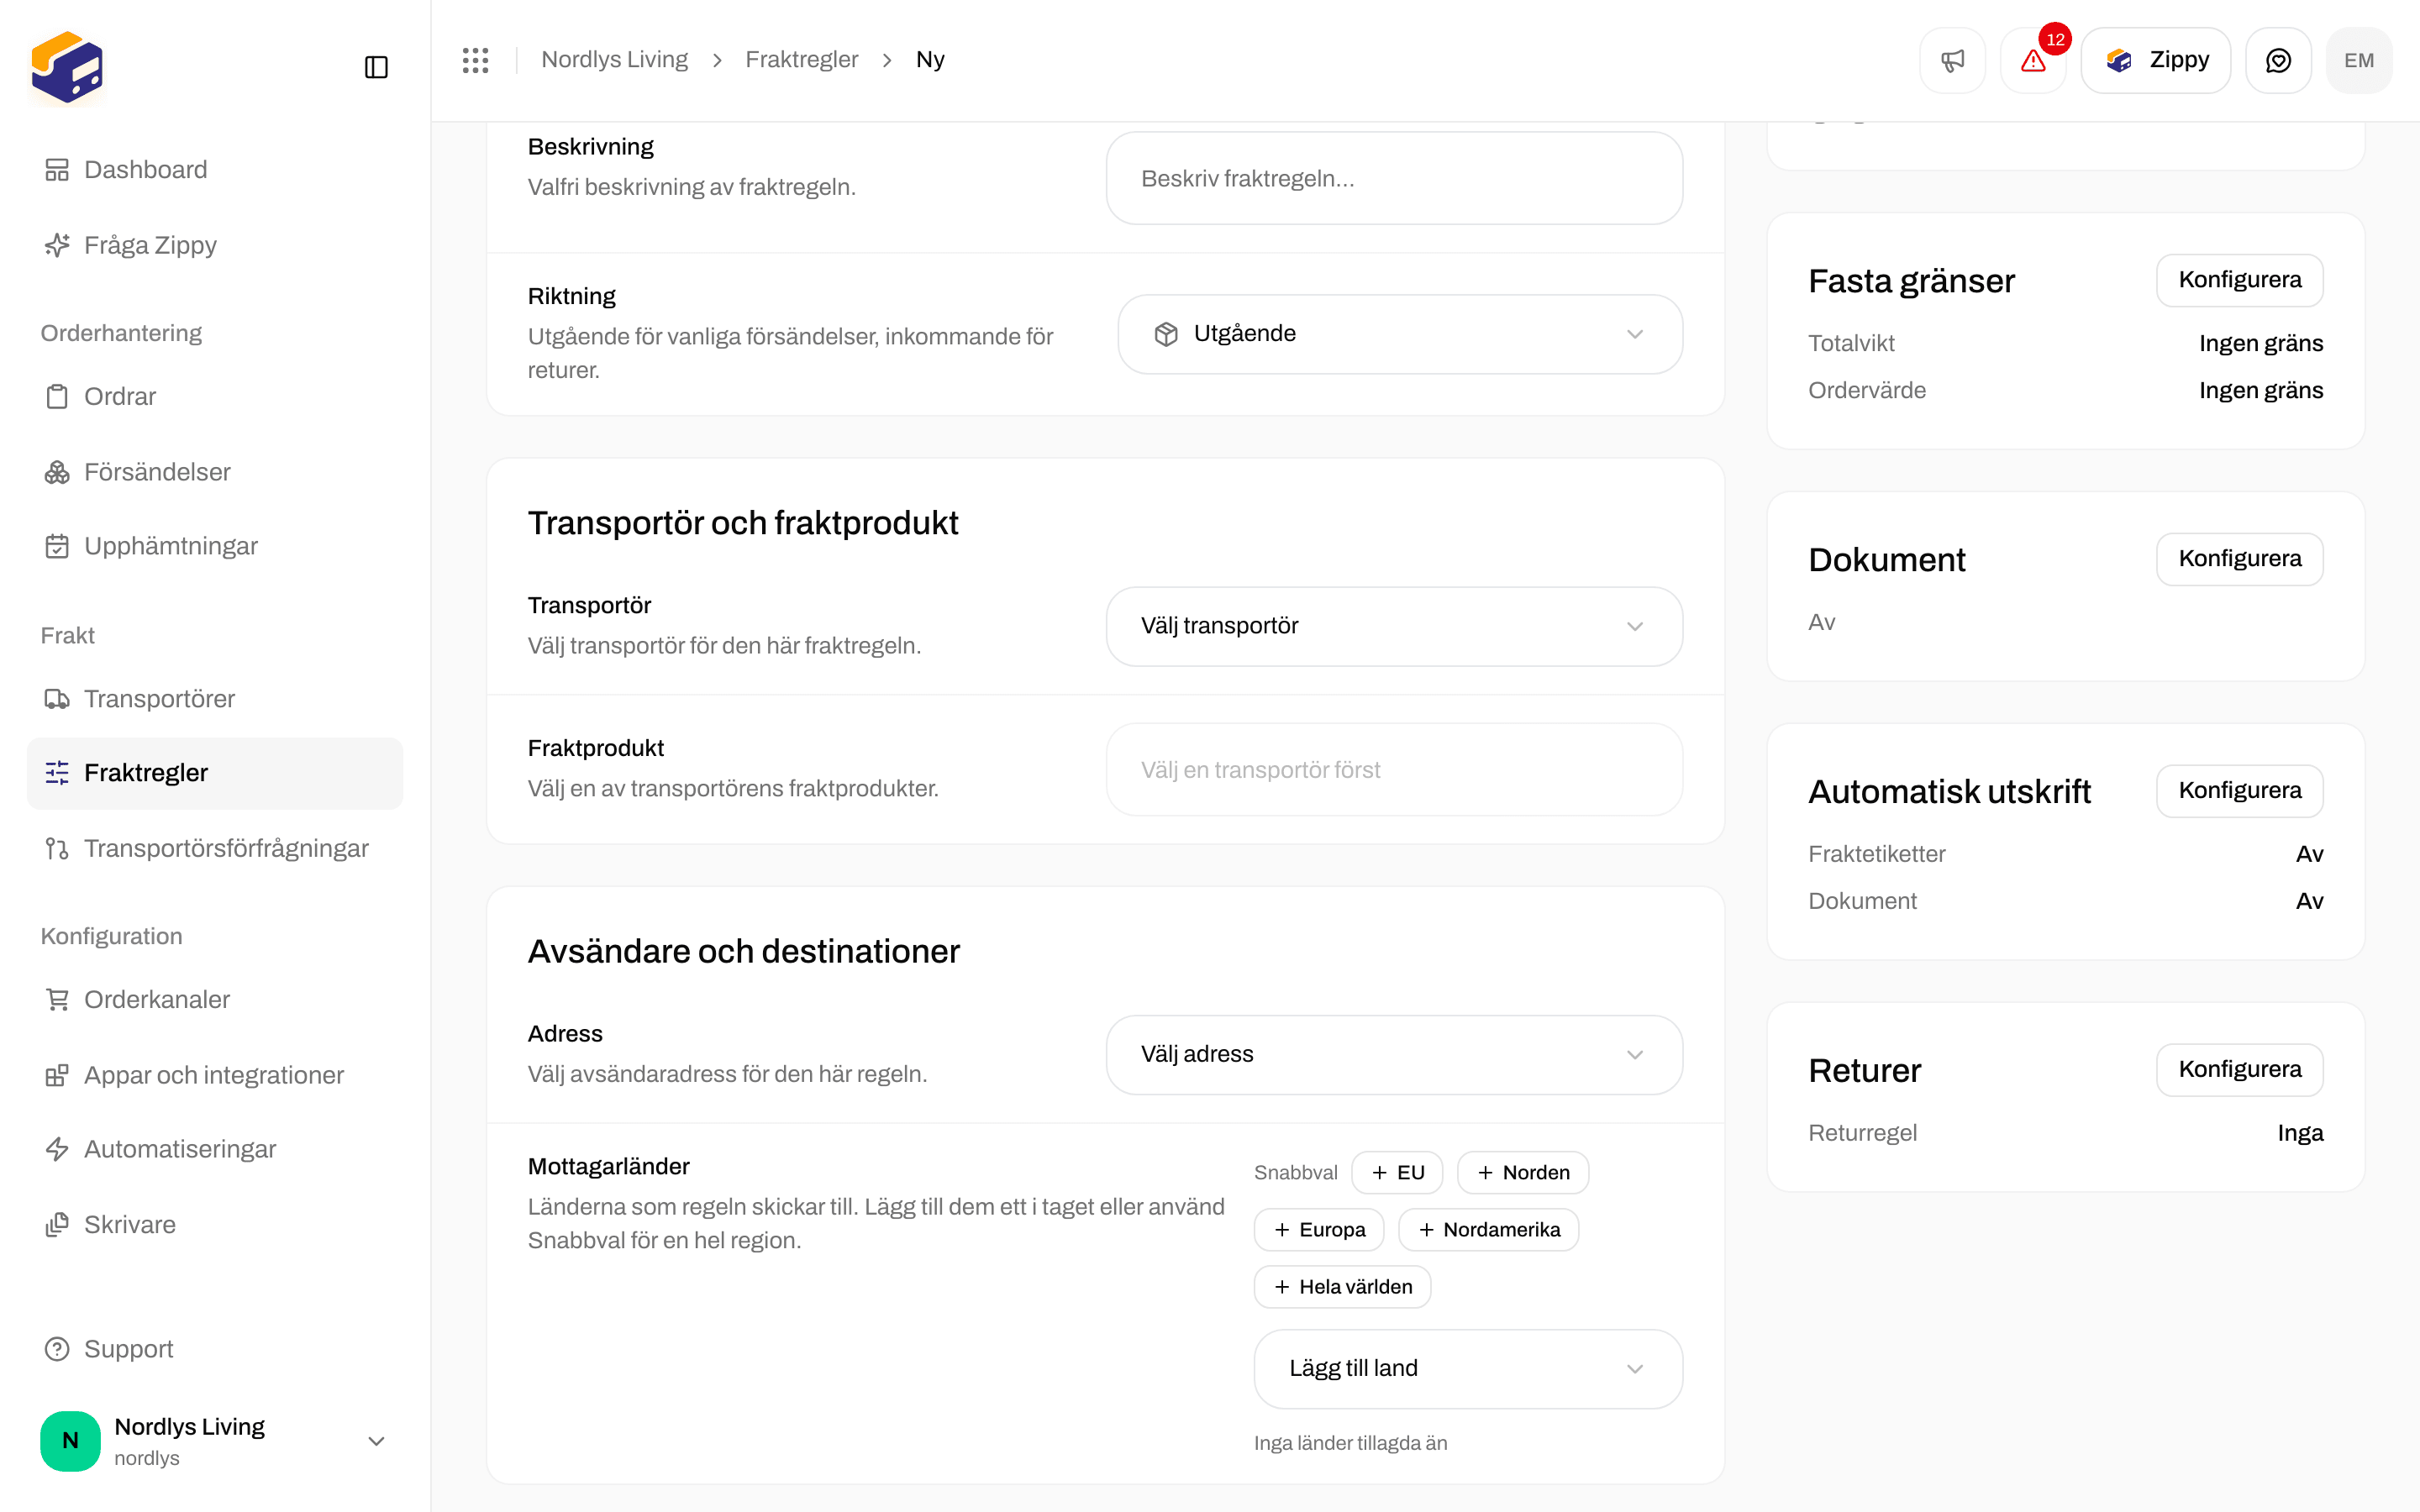Viewport: 2420px width, 1512px height.
Task: Add EU countries via Snabbval
Action: coord(1397,1173)
